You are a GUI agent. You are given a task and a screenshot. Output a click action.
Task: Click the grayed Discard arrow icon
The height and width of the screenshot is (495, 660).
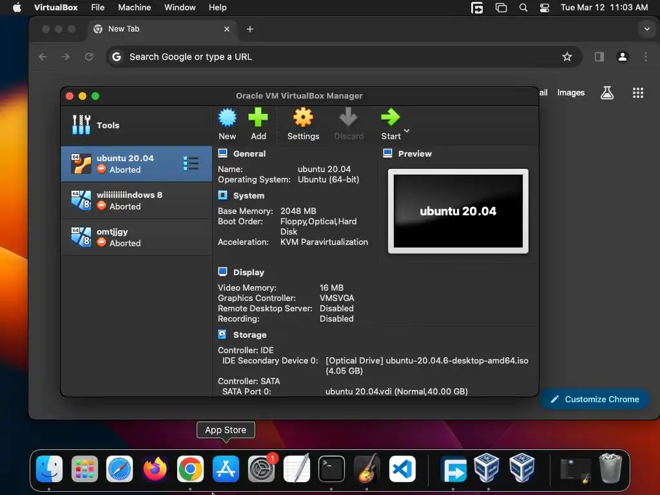tap(348, 117)
